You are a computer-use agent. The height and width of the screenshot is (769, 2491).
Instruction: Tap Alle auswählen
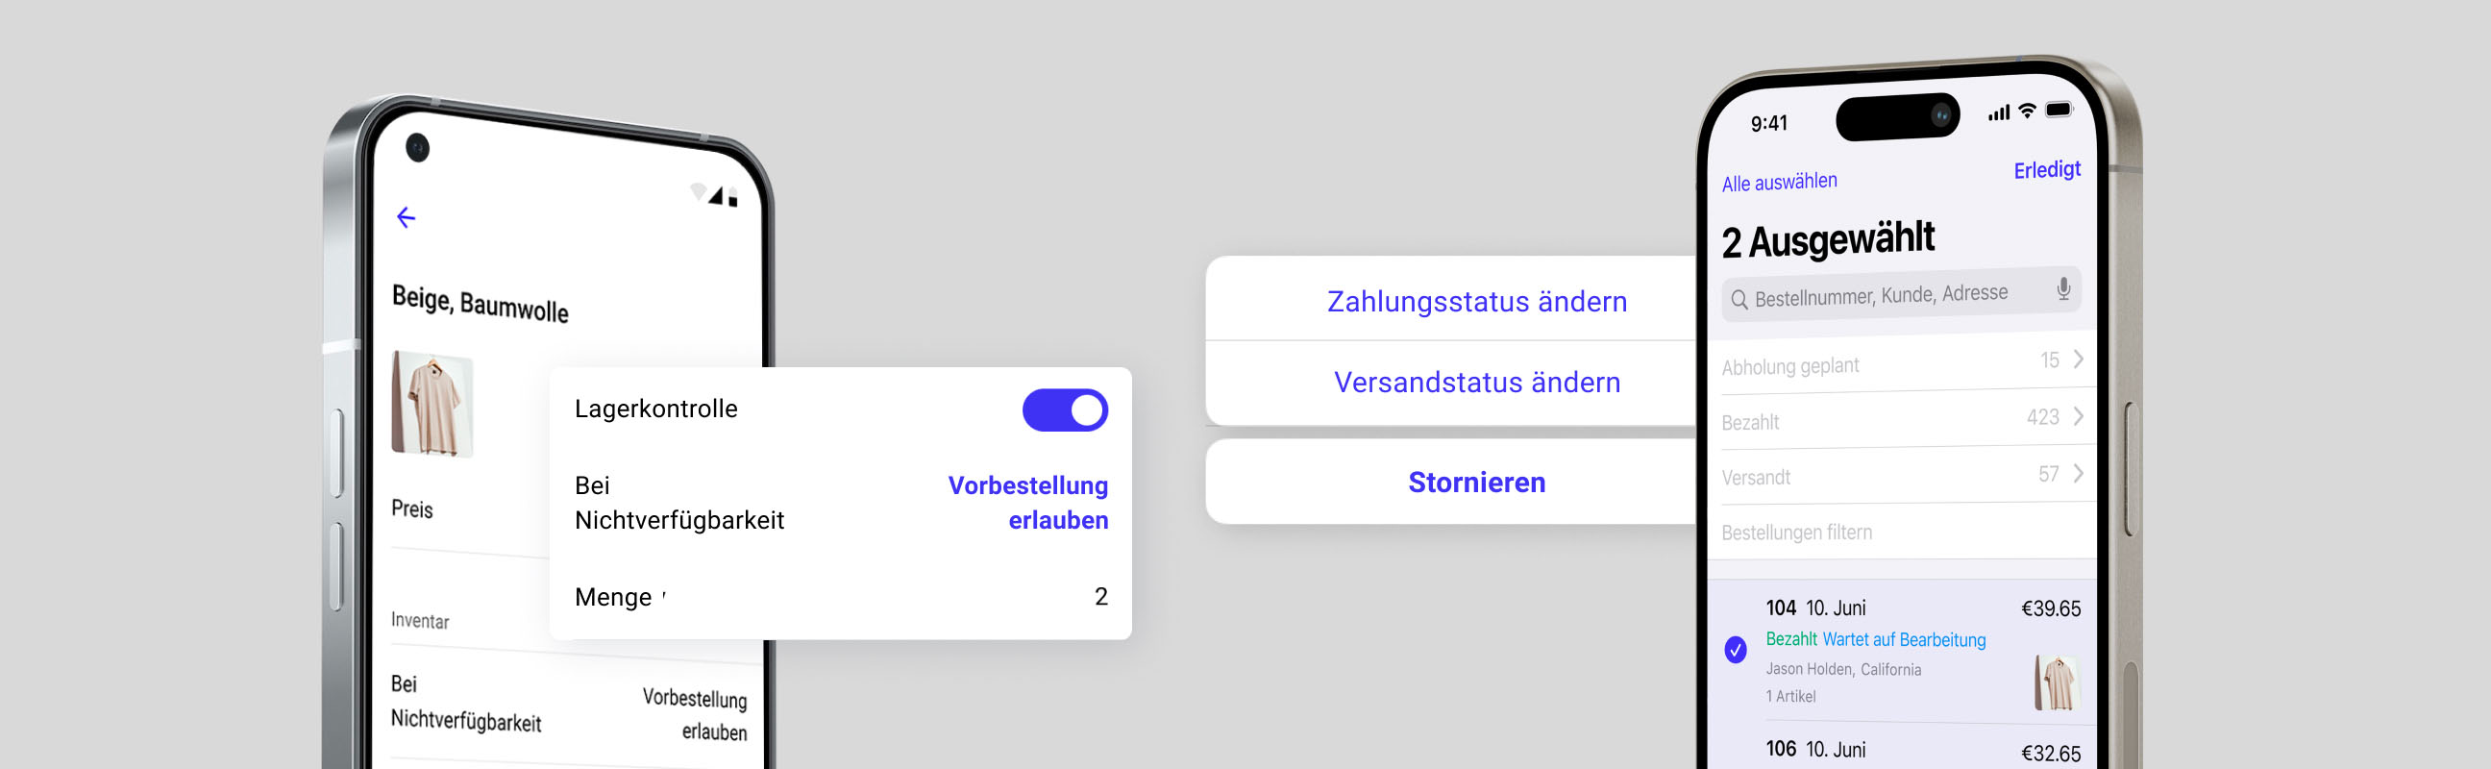click(1779, 182)
